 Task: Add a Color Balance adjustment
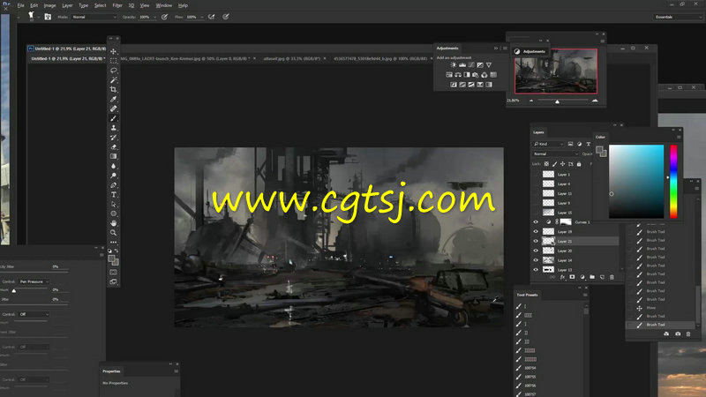tap(458, 75)
